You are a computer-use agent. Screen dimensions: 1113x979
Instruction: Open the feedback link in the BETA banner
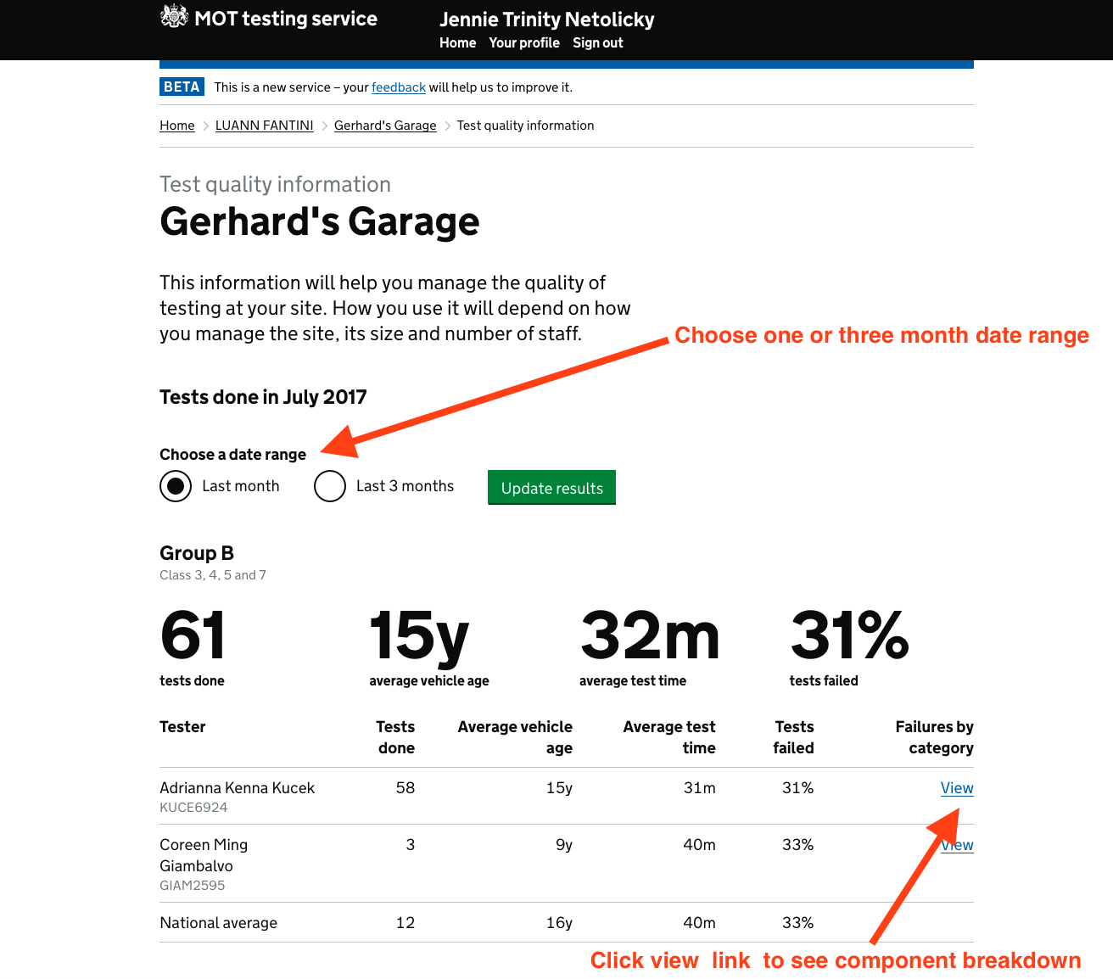398,87
